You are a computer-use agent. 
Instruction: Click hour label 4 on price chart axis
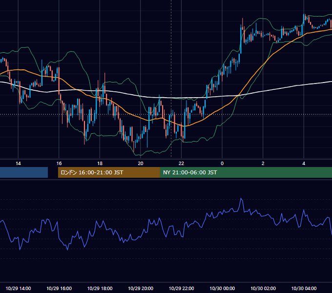click(x=304, y=163)
